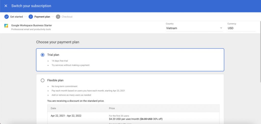The height and width of the screenshot is (124, 261).
Task: Select the Trial plan radio button
Action: [x=43, y=55]
